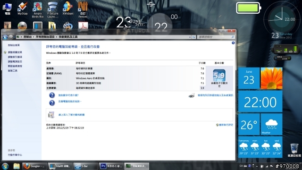302x170 pixels.
Task: Open the address bar history dropdown arrow
Action: point(190,37)
